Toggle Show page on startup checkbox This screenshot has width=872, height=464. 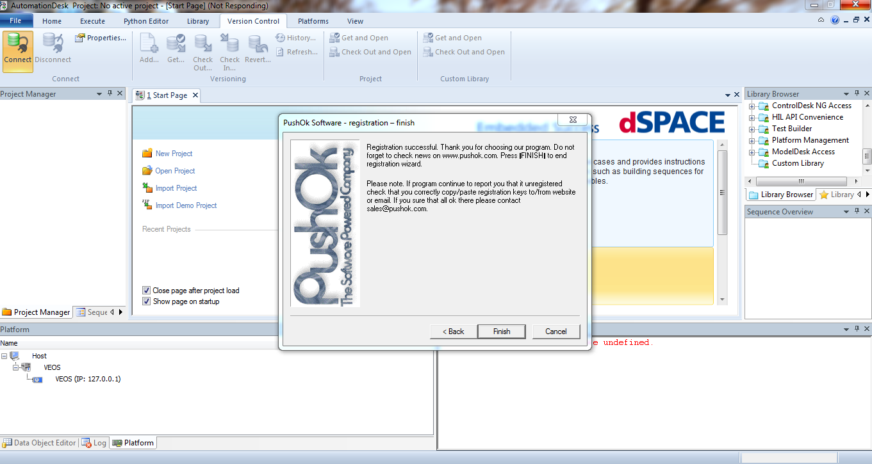(147, 301)
